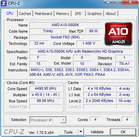Click the Model value 0

click(82, 58)
